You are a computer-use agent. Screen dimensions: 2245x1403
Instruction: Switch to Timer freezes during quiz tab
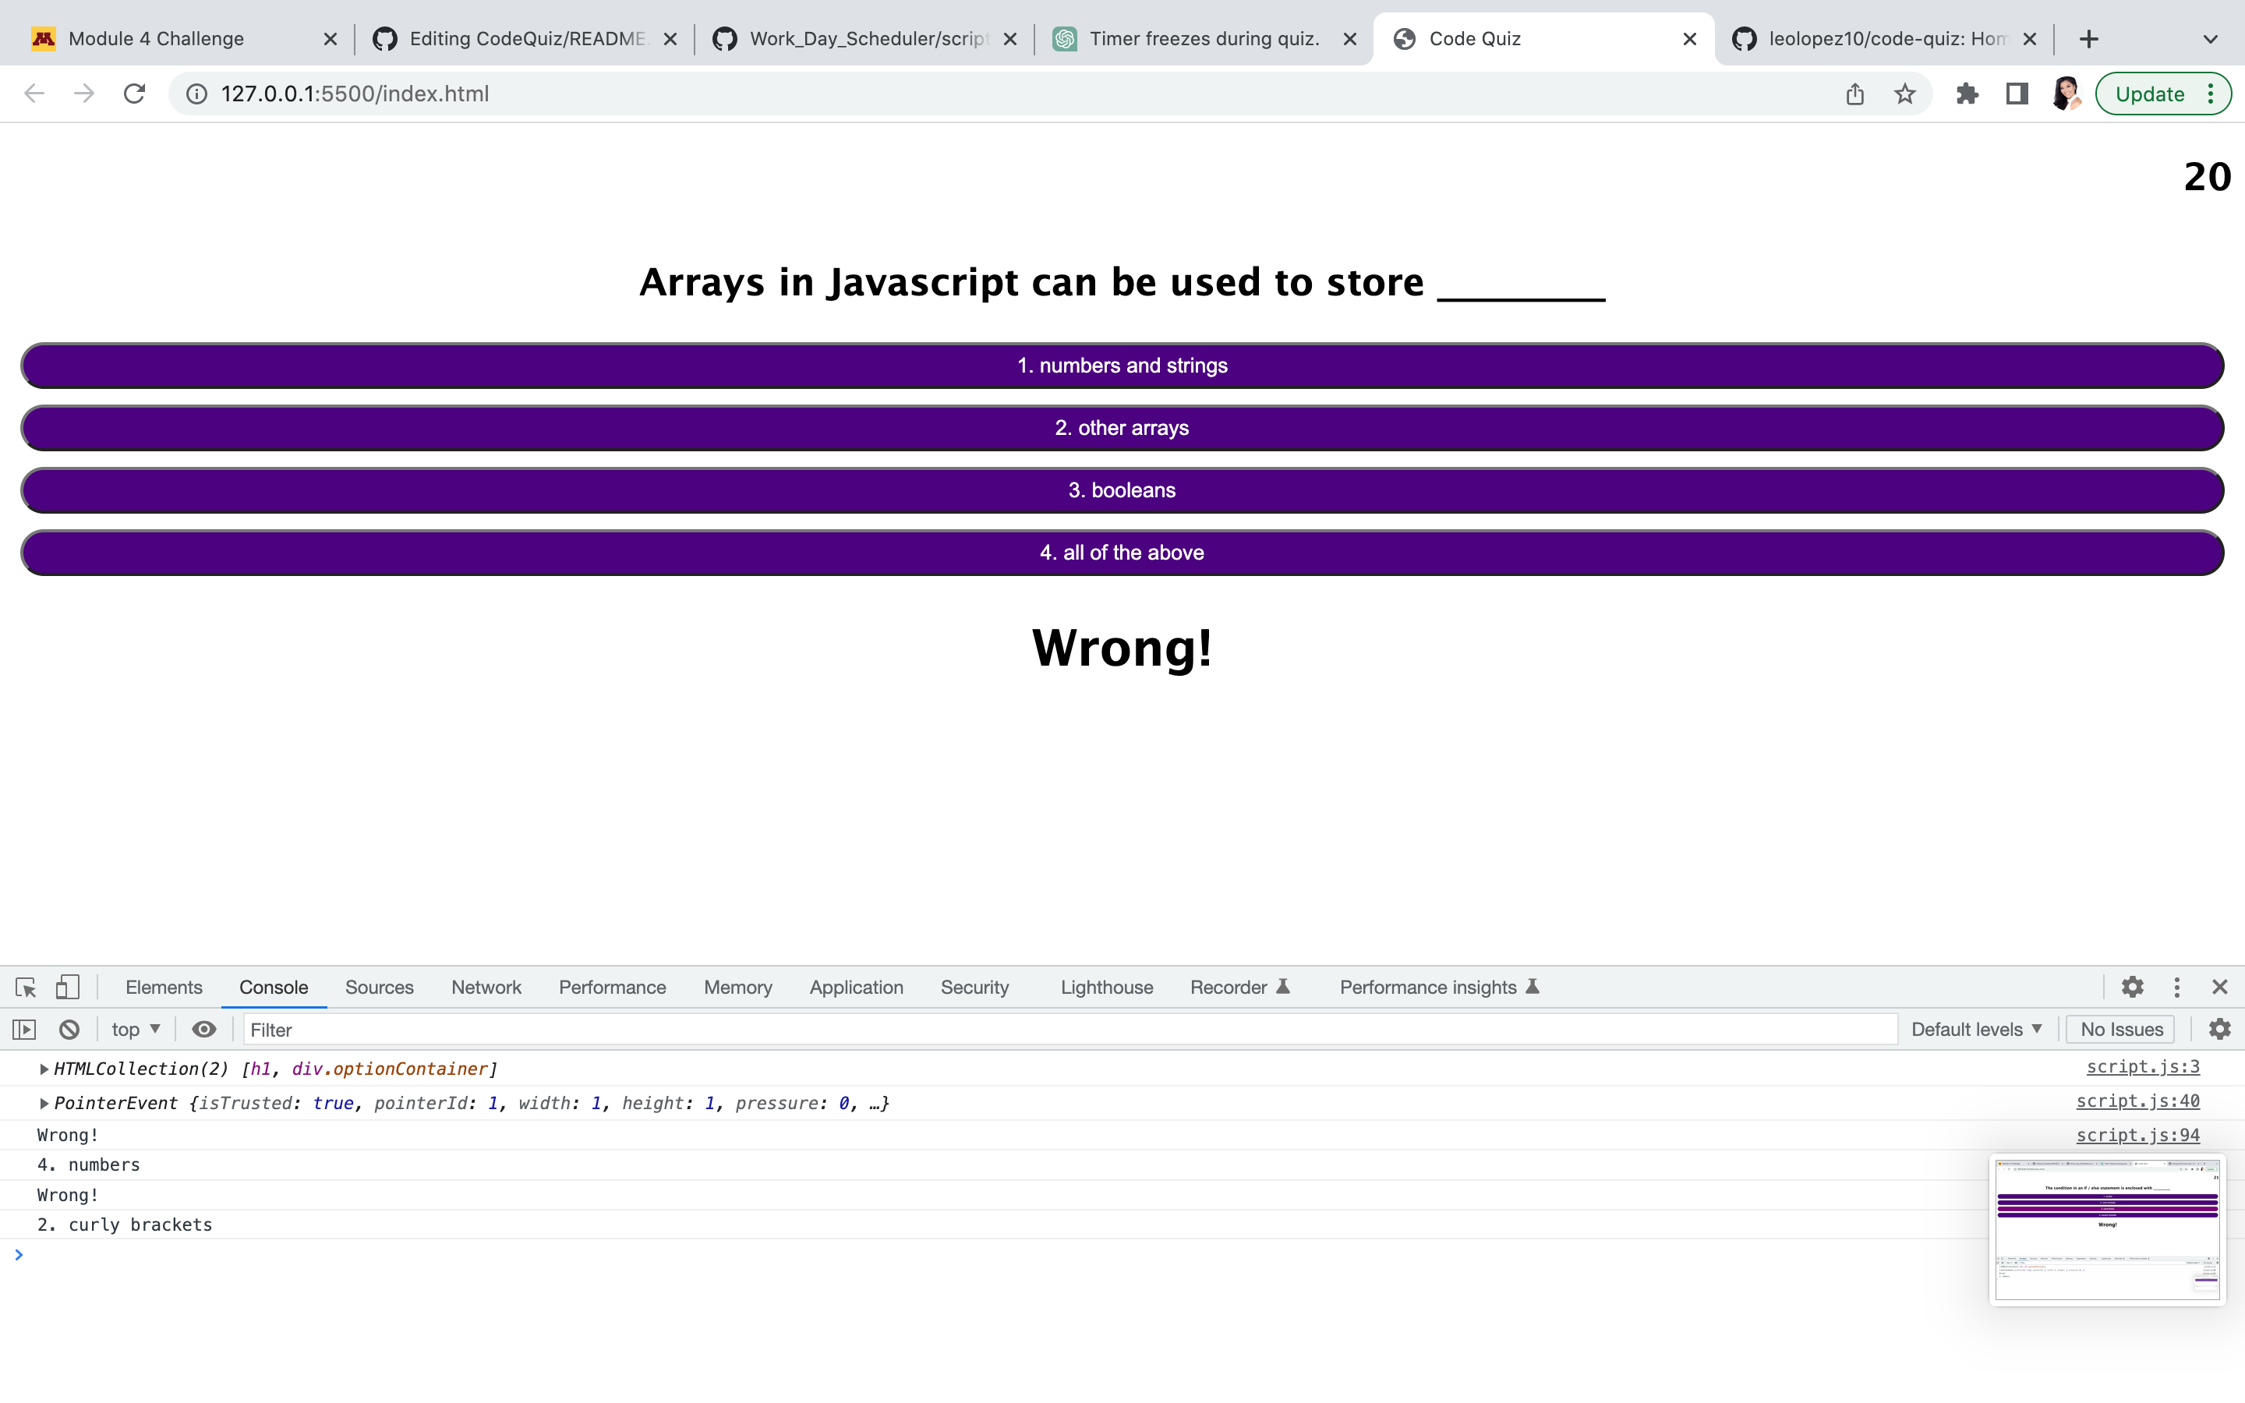pos(1204,39)
